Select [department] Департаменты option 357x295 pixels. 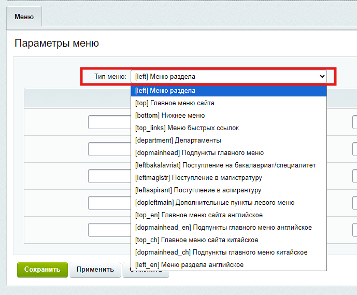[x=229, y=141]
